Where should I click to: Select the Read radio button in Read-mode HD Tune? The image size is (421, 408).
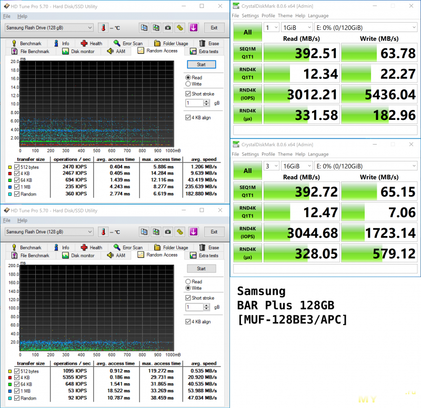(x=188, y=77)
